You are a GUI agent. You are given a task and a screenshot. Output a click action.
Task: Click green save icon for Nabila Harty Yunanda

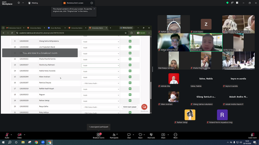(x=130, y=71)
